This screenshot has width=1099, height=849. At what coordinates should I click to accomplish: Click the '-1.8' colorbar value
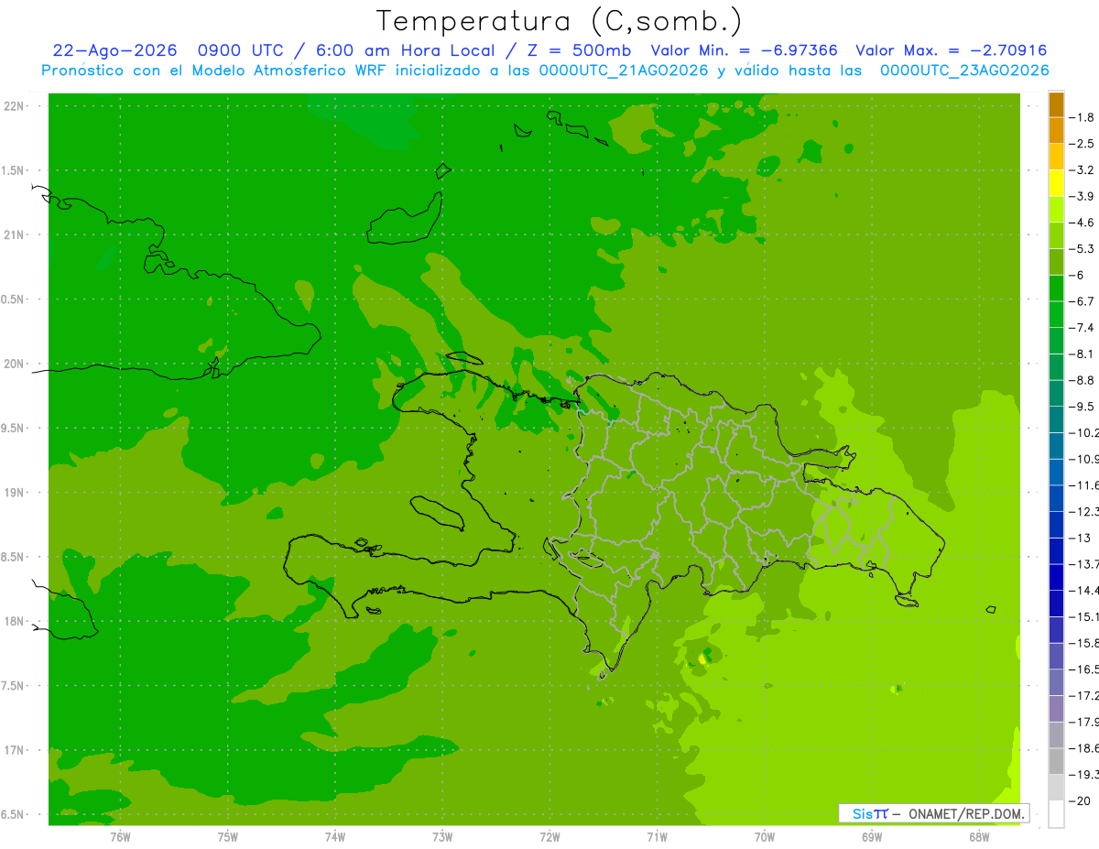tap(1082, 117)
